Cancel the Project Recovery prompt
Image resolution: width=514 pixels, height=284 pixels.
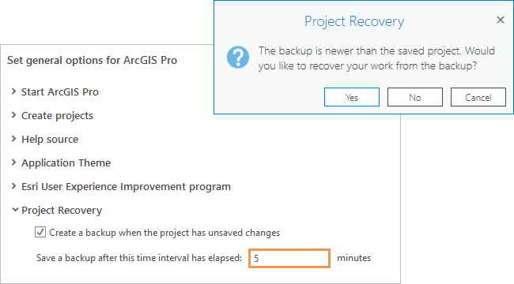(x=478, y=97)
